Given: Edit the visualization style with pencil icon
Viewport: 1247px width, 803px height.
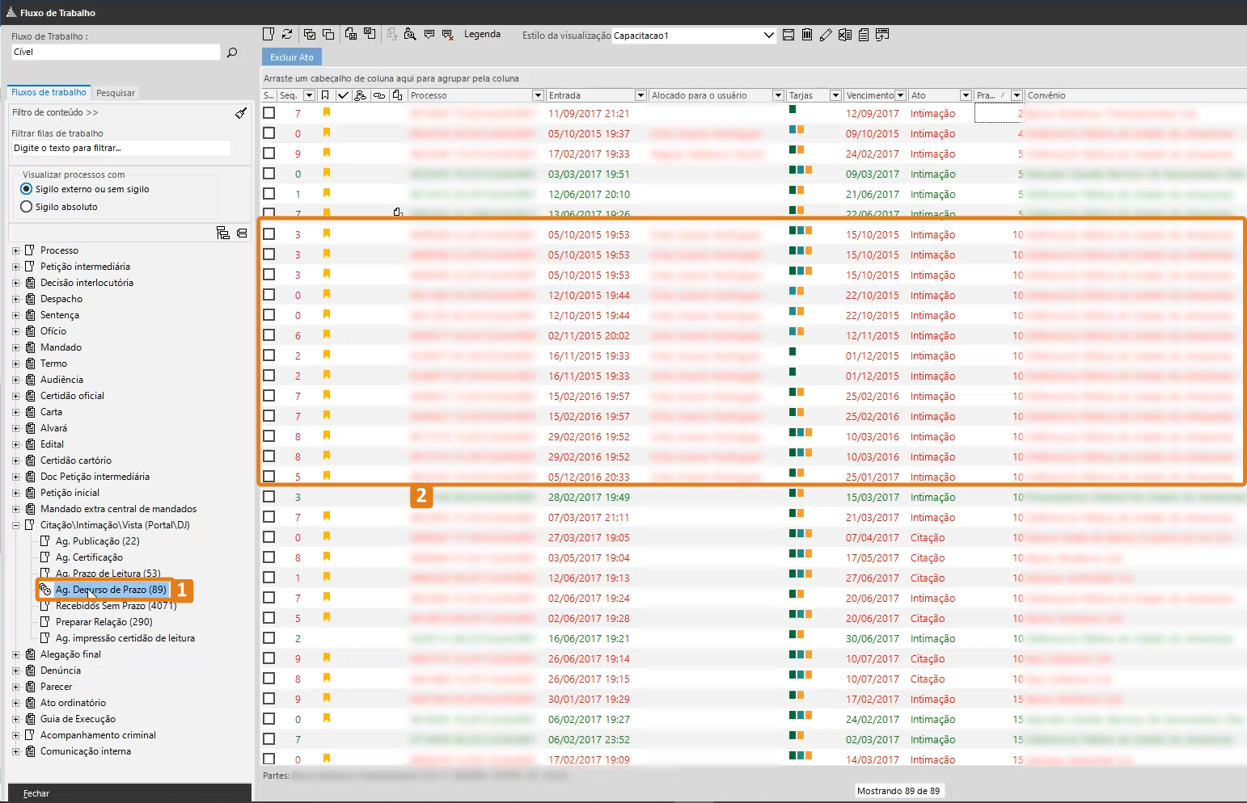Looking at the screenshot, I should [826, 35].
